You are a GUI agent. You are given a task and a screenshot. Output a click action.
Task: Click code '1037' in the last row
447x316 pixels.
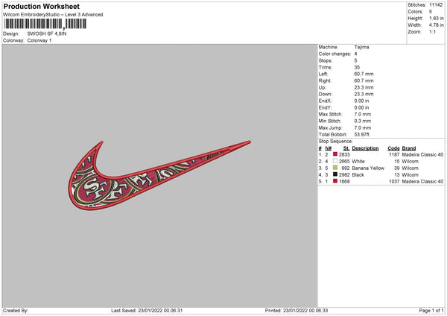point(394,181)
